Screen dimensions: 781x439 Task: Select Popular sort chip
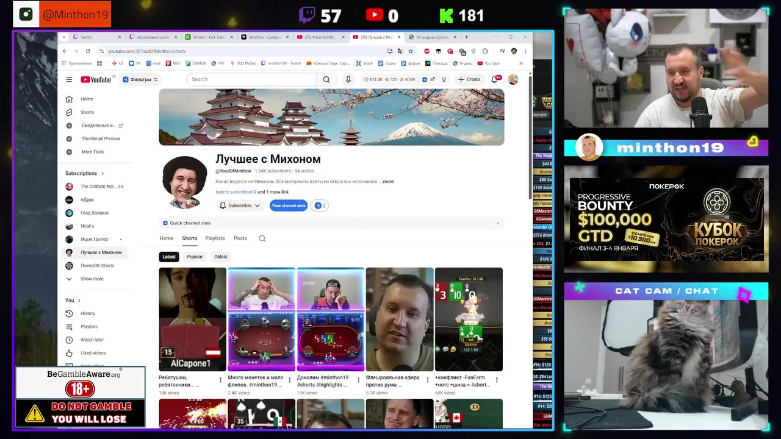coord(195,257)
